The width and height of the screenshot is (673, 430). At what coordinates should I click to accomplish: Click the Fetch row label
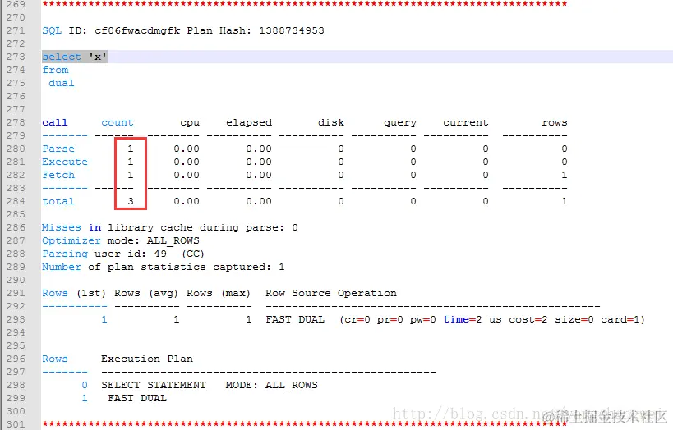coord(58,175)
